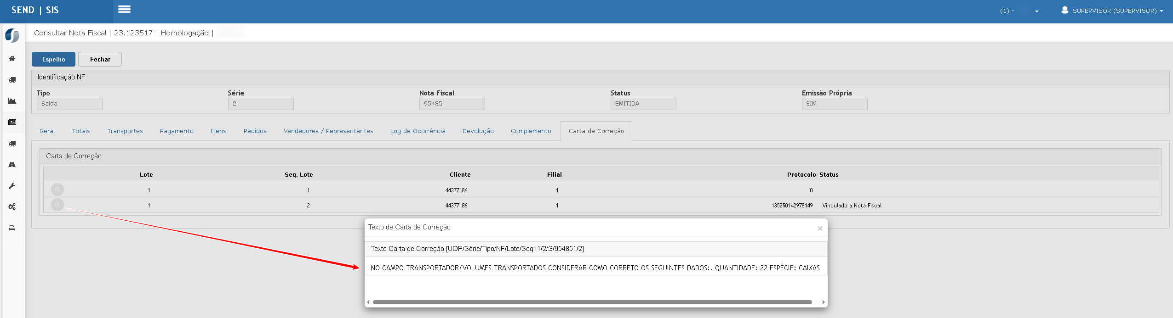Open the (1) - dropdown in header
The image size is (1173, 318).
click(1019, 11)
